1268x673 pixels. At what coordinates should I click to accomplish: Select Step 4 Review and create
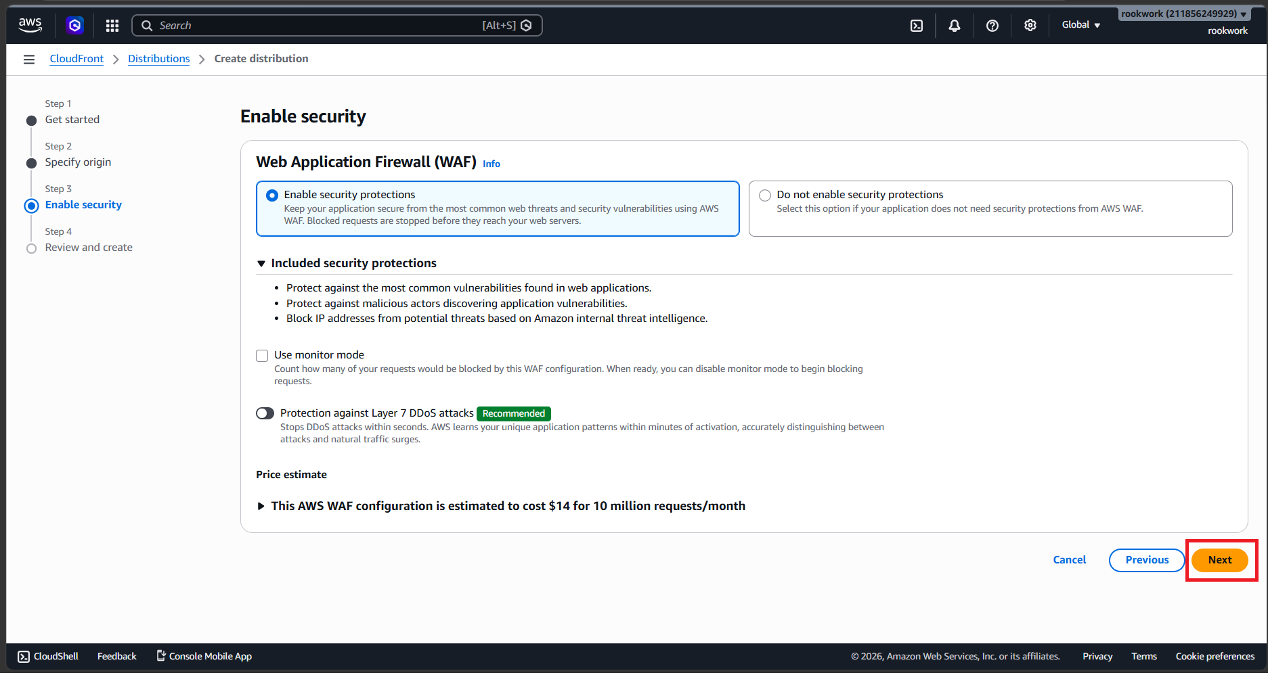point(89,248)
